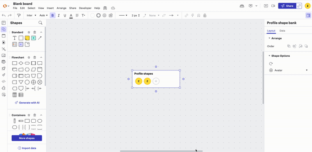Click the Redo arrow in the toolbar
This screenshot has height=152, width=312.
(9, 15)
